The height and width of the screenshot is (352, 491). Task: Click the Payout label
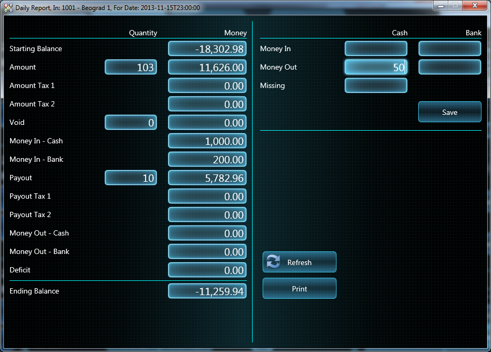(21, 178)
